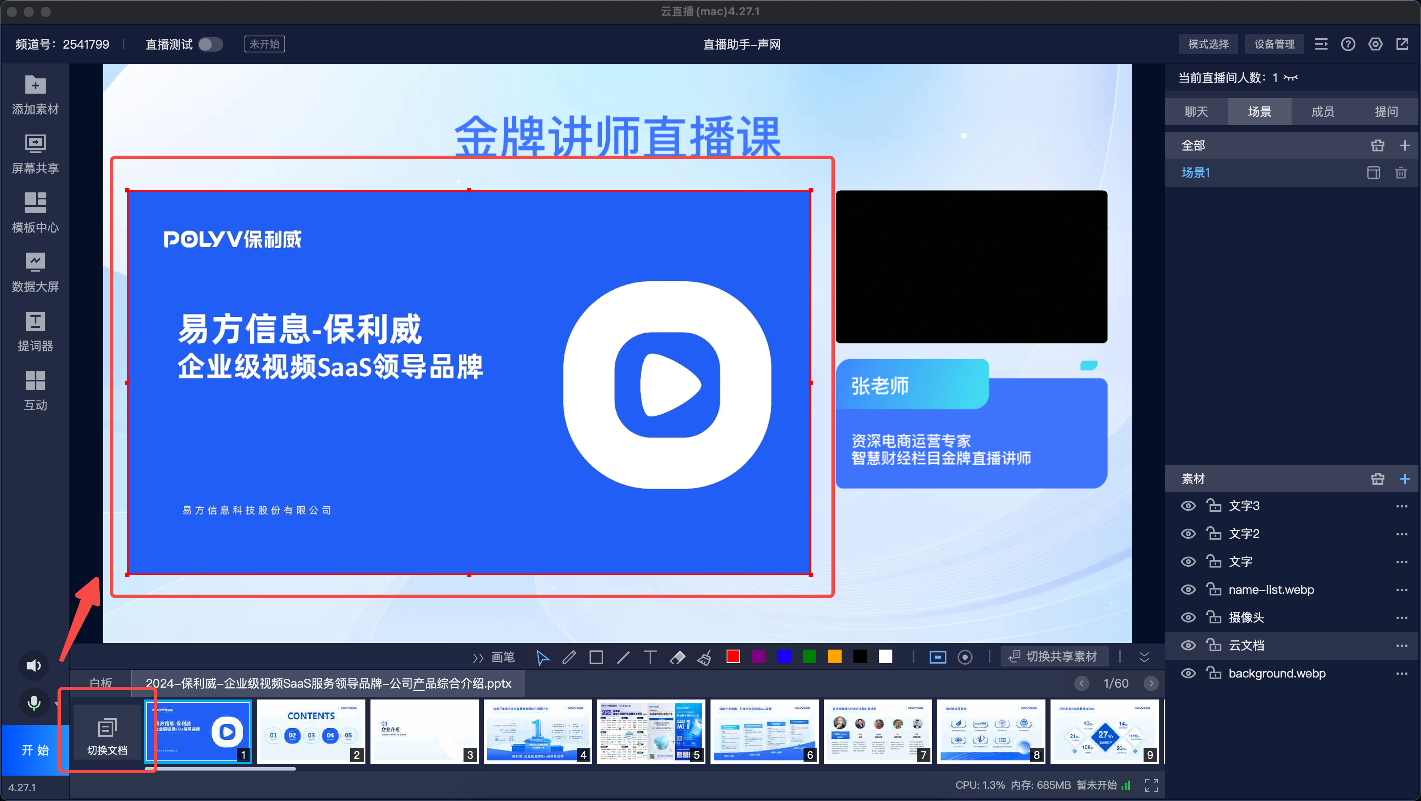Pick the red pen color
Viewport: 1421px width, 801px height.
[x=733, y=656]
